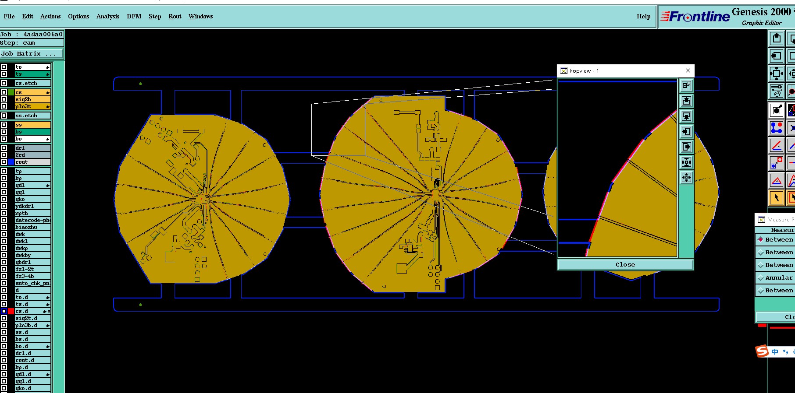Click the blue color swatch beside the rout layer
The image size is (795, 393).
(11, 162)
